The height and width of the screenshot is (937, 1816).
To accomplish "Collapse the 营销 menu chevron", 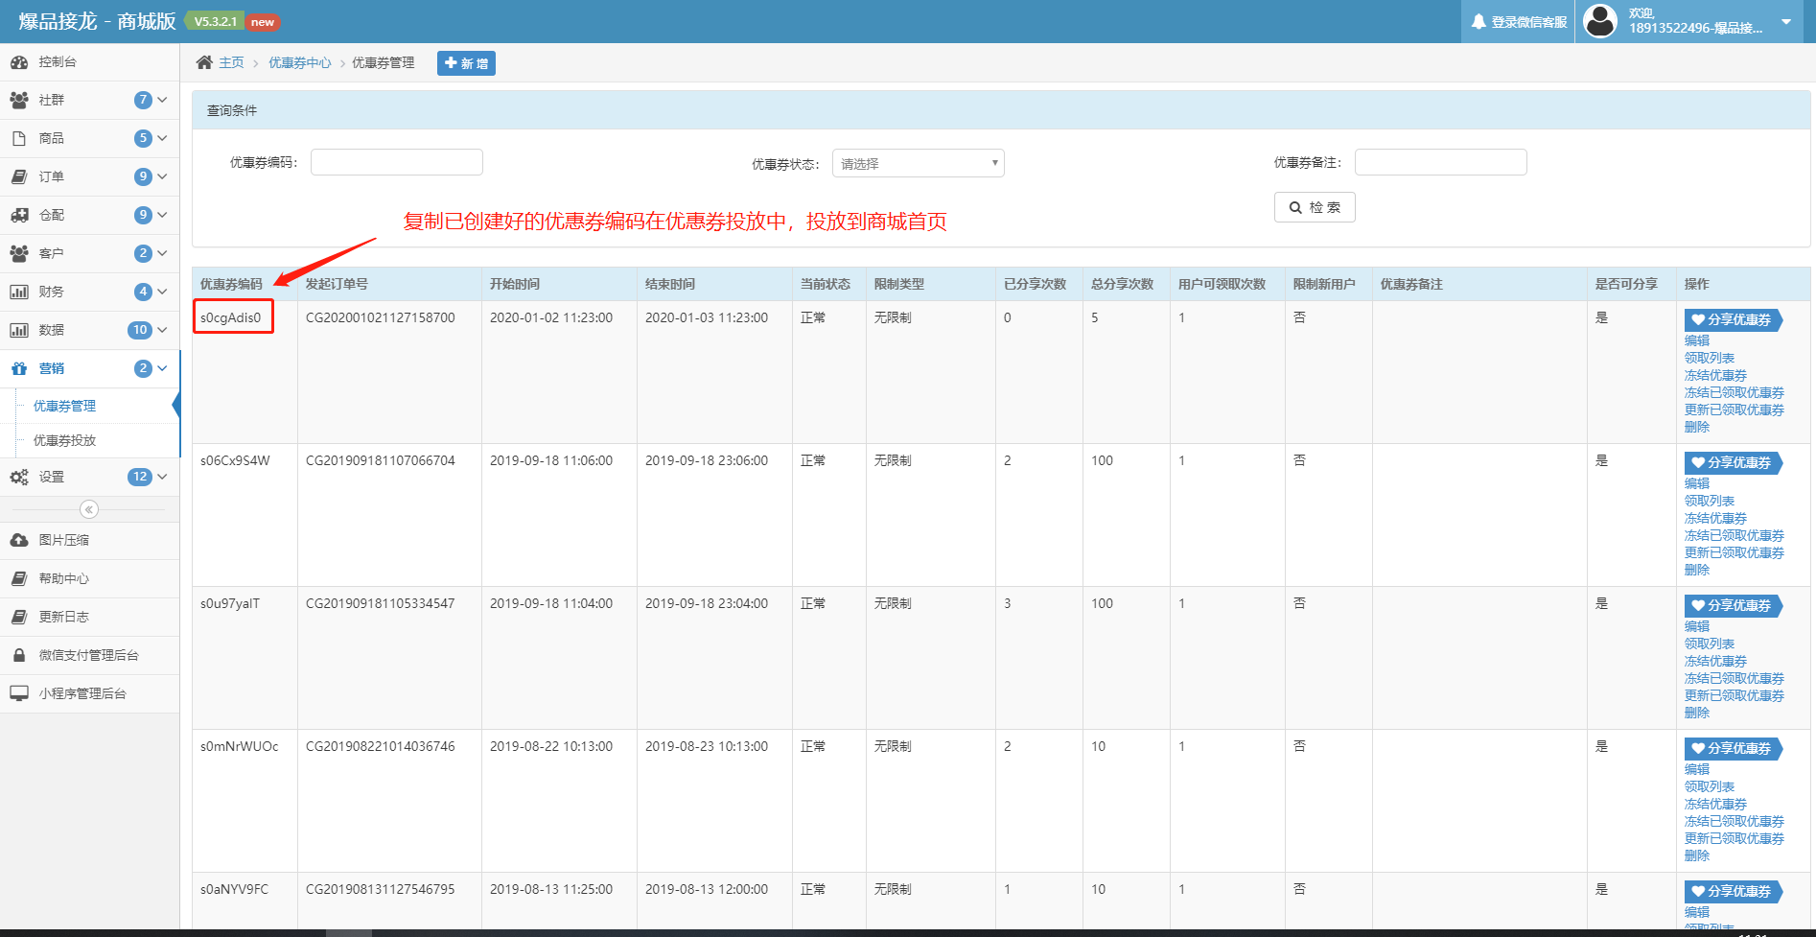I will pyautogui.click(x=162, y=368).
